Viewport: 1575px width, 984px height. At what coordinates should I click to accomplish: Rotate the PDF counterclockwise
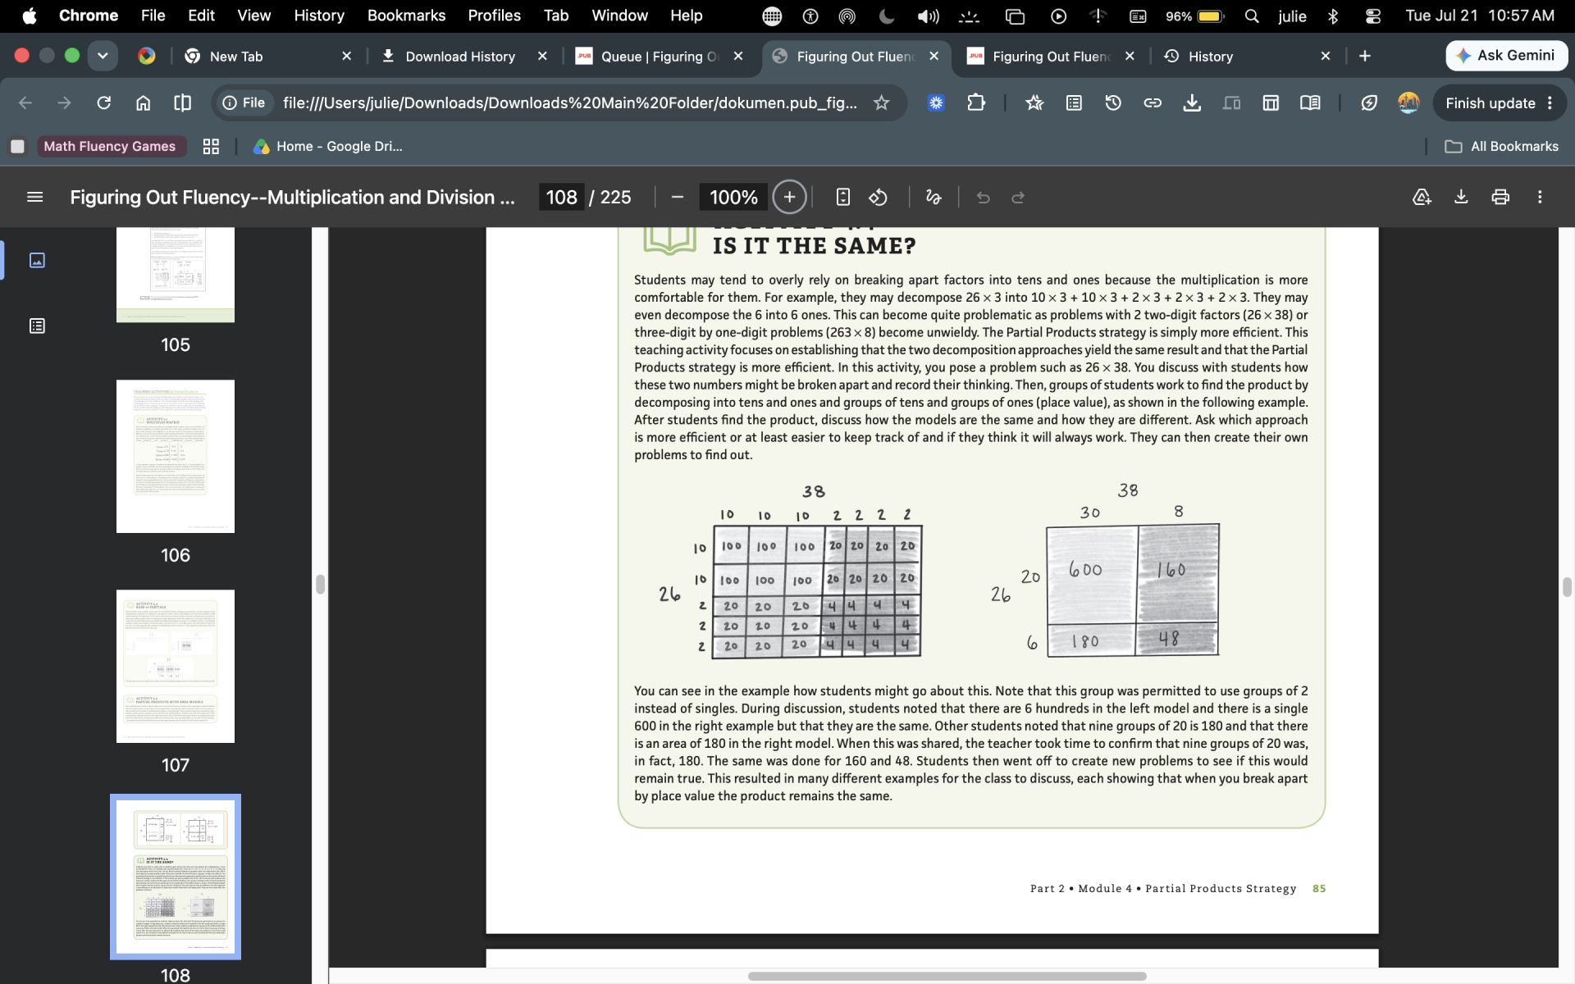coord(879,197)
